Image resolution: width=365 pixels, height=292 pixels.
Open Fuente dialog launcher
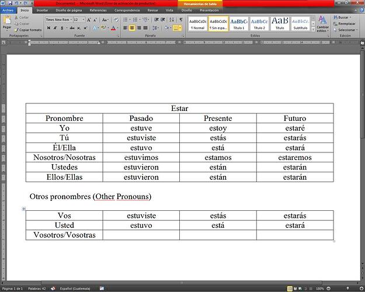(x=118, y=36)
